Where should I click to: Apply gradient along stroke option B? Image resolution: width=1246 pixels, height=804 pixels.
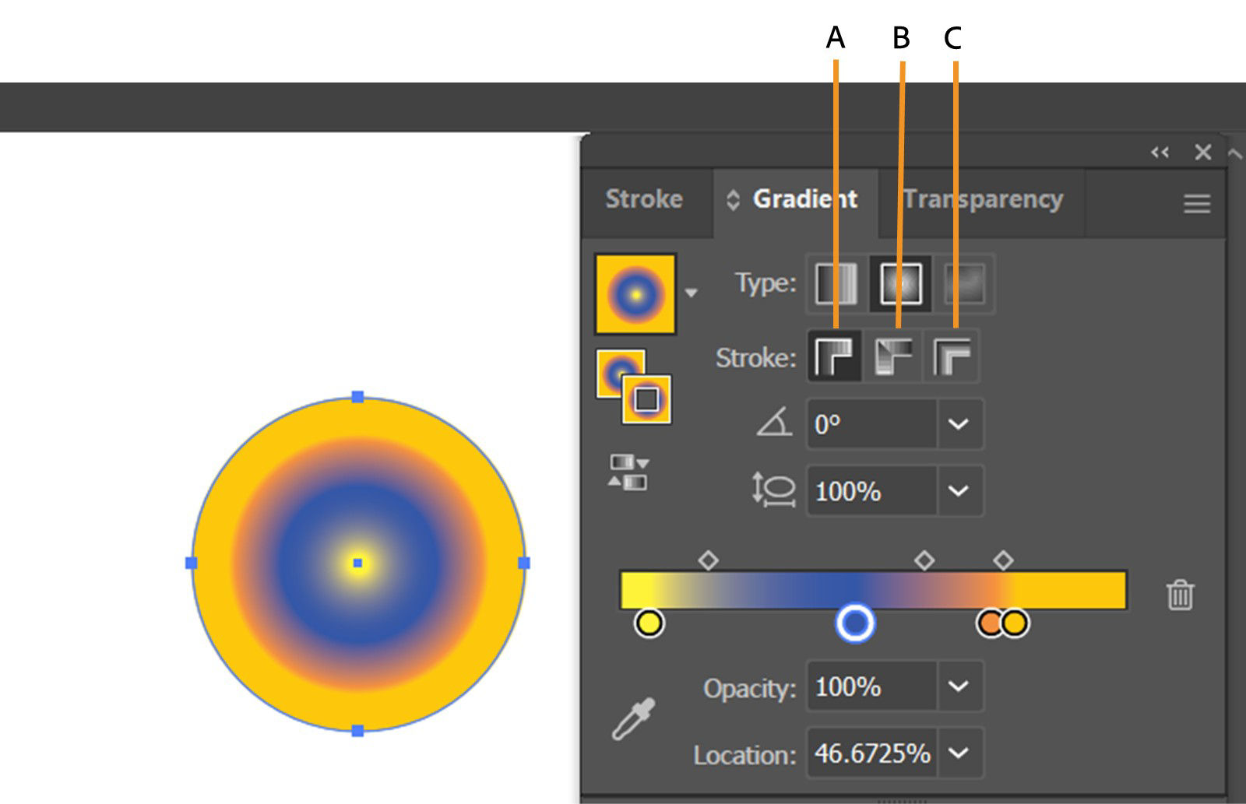pyautogui.click(x=893, y=356)
